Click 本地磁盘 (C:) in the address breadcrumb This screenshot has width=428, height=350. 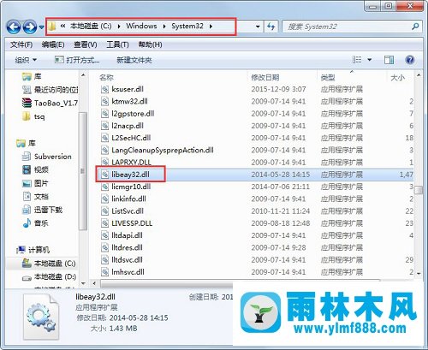coord(91,26)
